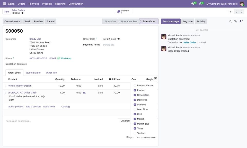Open the Orders menu
This screenshot has width=247, height=148.
pos(21,4)
